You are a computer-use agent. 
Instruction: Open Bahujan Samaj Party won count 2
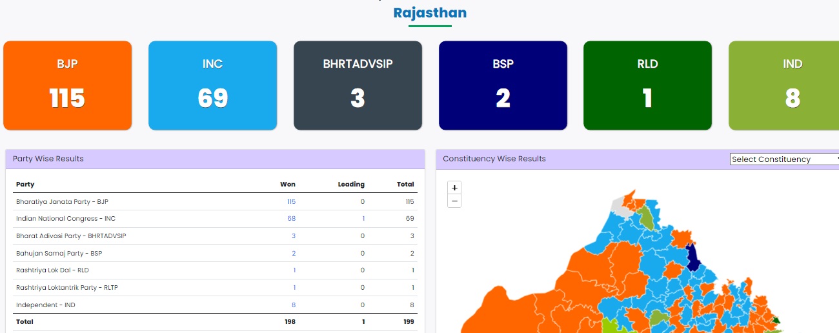(294, 254)
